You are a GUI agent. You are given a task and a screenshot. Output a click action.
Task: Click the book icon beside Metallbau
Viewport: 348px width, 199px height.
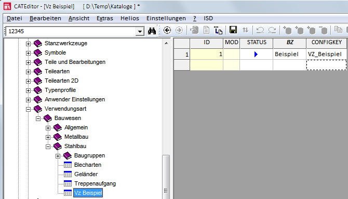58,137
